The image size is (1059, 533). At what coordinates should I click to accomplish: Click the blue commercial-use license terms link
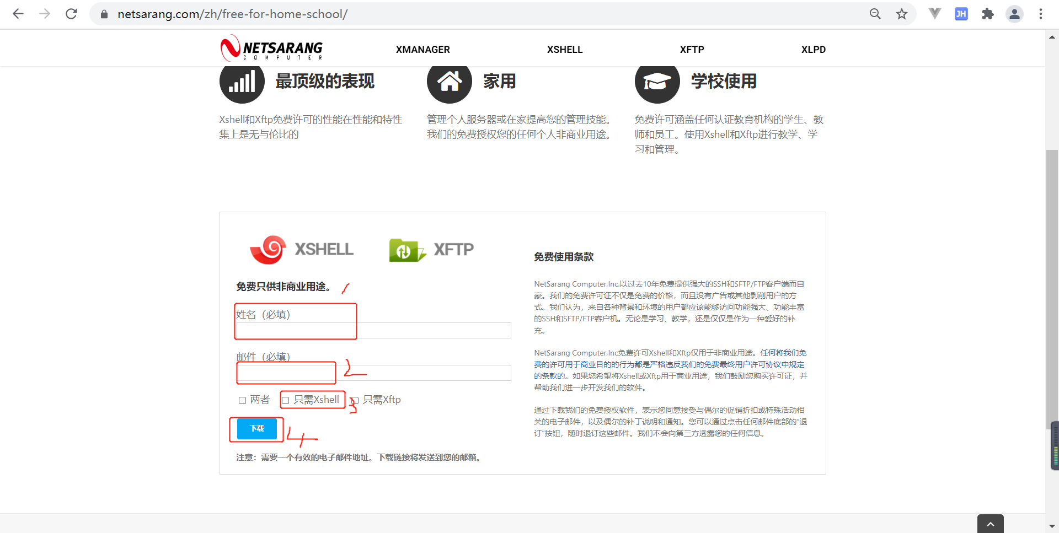tap(670, 364)
